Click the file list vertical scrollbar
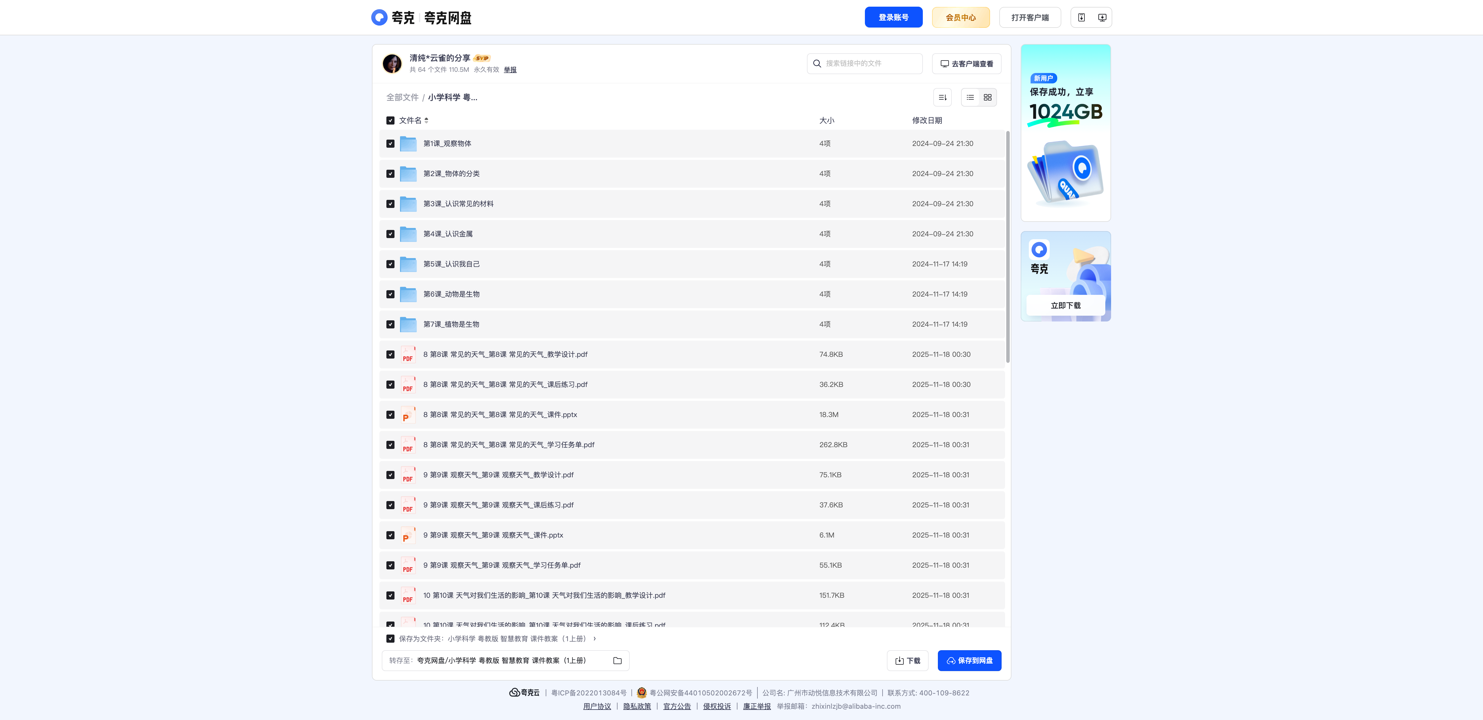 coord(1007,248)
